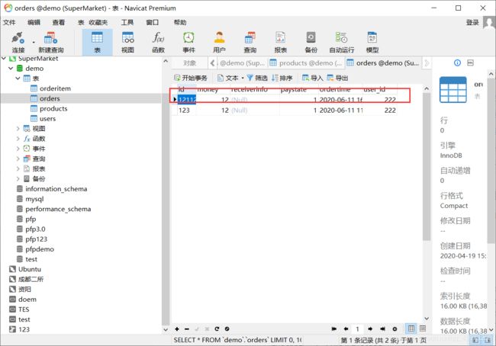Screen dimensions: 496x346
Task: Open the 模型 model toolbar button
Action: point(372,42)
